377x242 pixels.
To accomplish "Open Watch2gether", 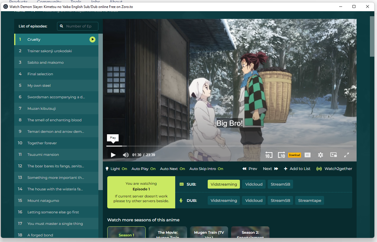I will pyautogui.click(x=334, y=169).
